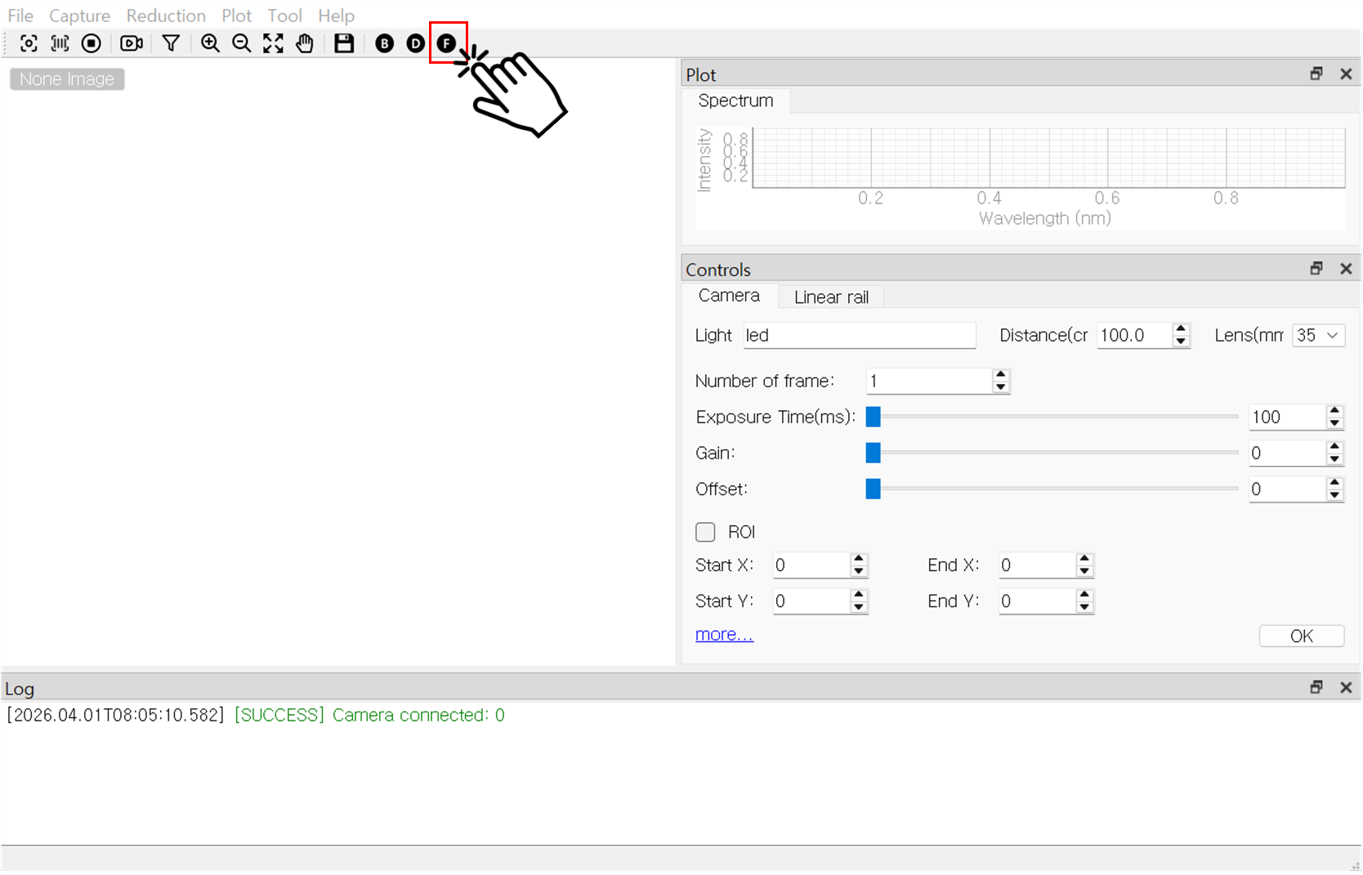
Task: Open the more... link
Action: pyautogui.click(x=724, y=635)
